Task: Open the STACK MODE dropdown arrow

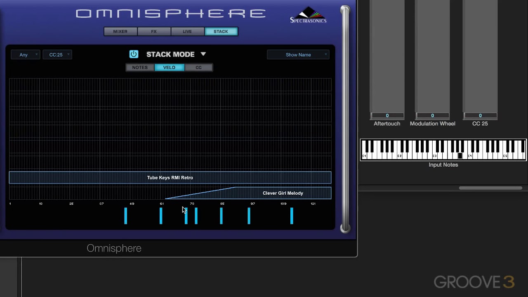Action: pyautogui.click(x=203, y=54)
